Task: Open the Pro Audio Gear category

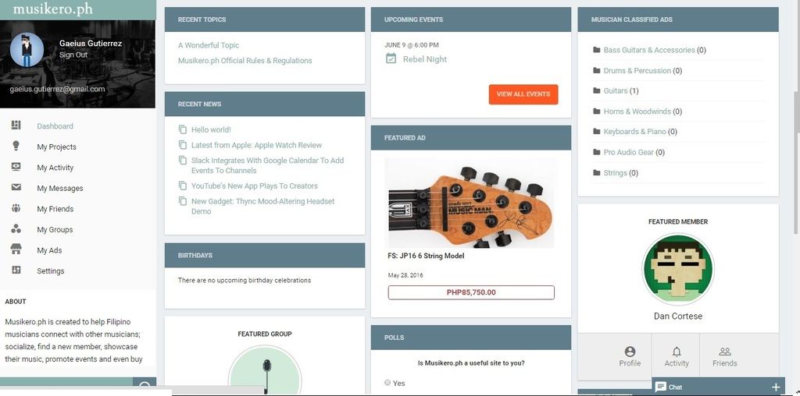Action: (629, 152)
